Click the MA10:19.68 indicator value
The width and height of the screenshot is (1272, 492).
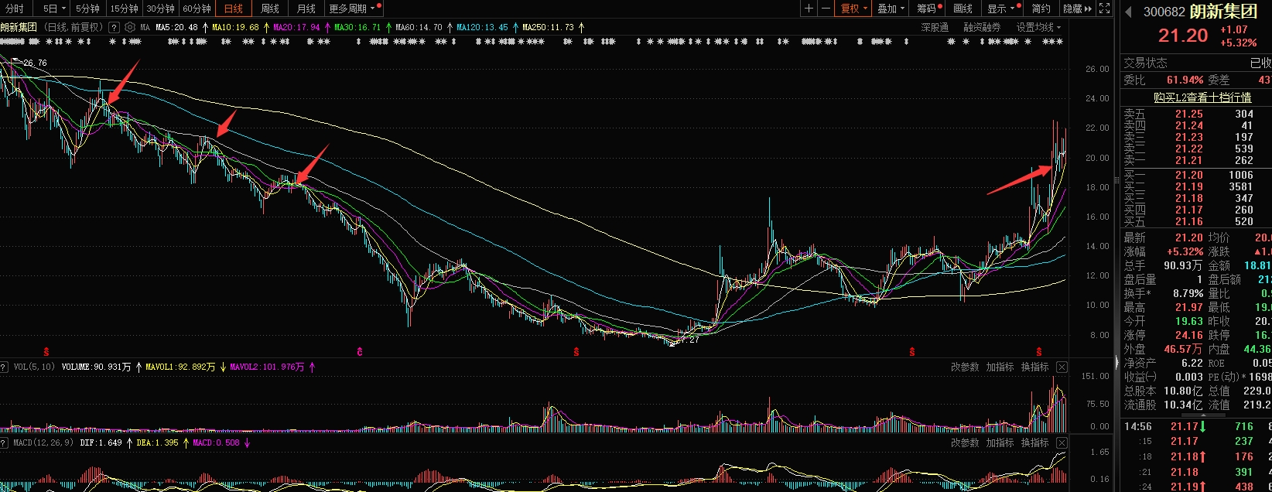coord(235,27)
